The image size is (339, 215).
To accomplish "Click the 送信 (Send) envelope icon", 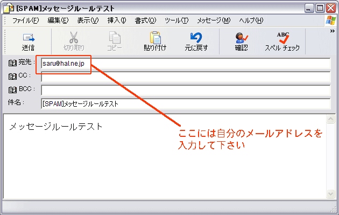I will (29, 38).
